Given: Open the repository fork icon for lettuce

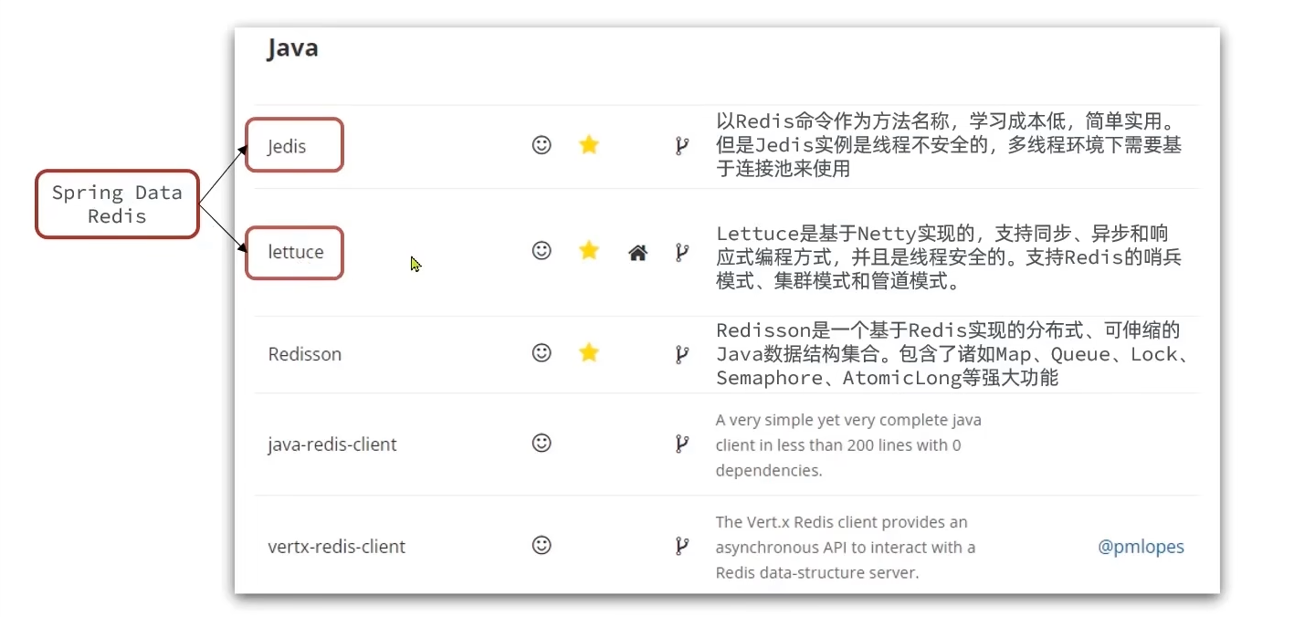Looking at the screenshot, I should pos(681,252).
